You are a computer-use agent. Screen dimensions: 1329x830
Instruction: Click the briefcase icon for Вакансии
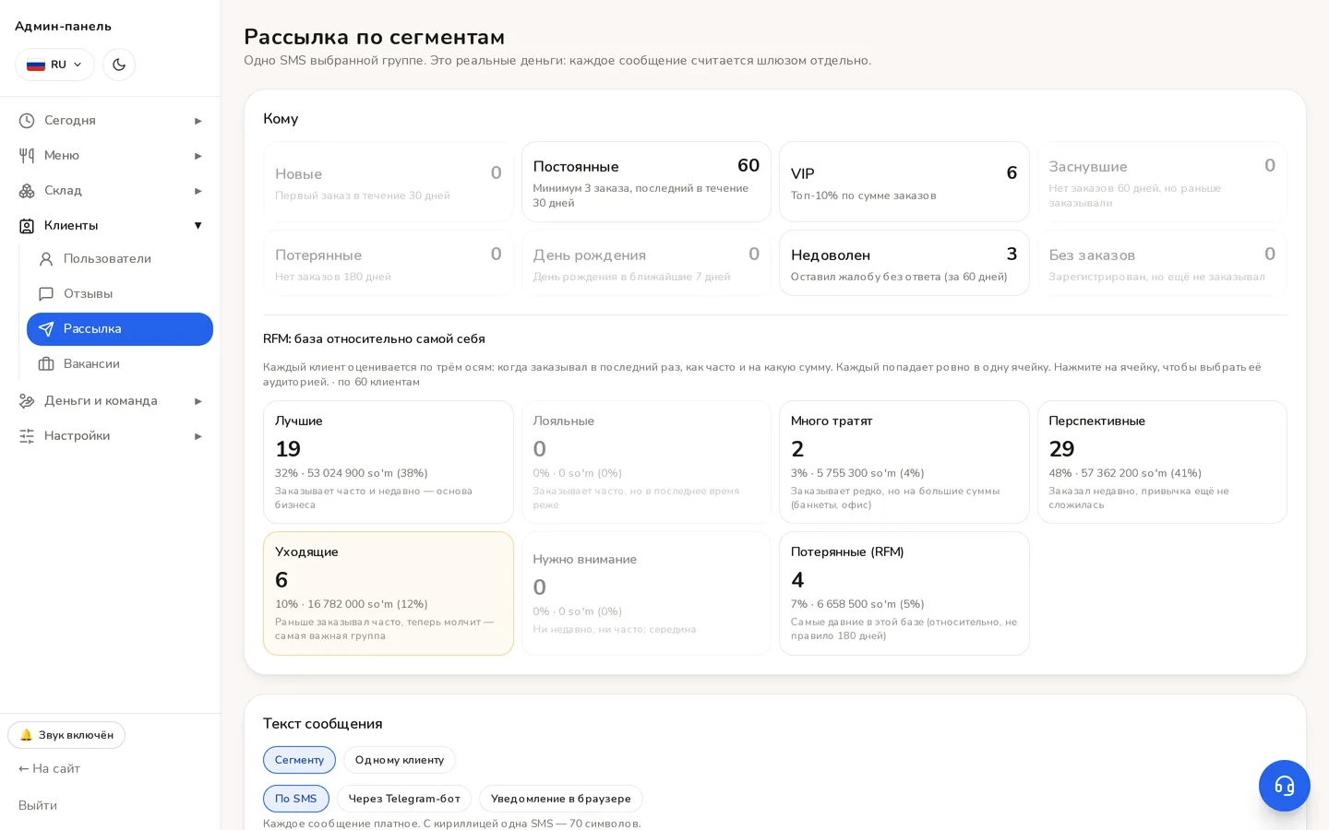(46, 364)
